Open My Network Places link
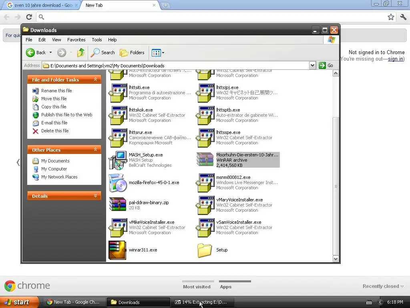 pos(59,177)
